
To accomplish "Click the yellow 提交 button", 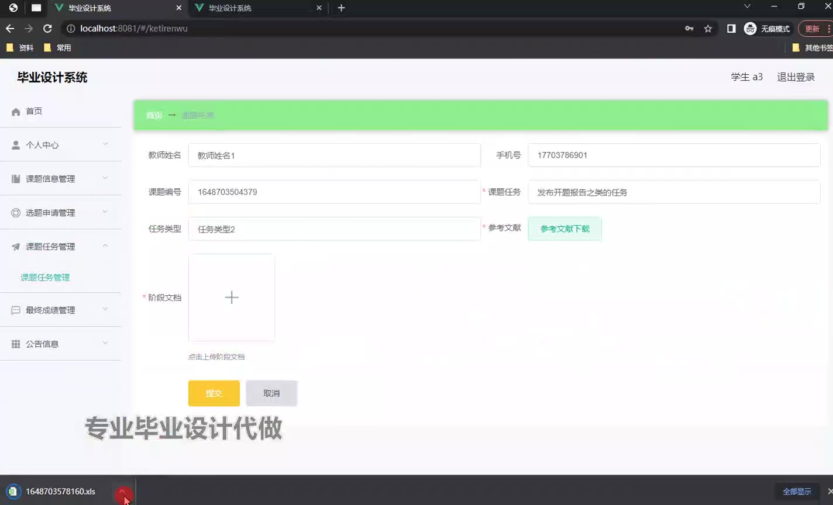I will click(x=214, y=393).
